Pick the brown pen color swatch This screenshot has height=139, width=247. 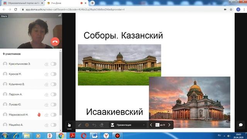[x=87, y=125]
